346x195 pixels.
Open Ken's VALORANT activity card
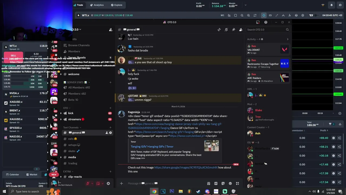point(268,49)
